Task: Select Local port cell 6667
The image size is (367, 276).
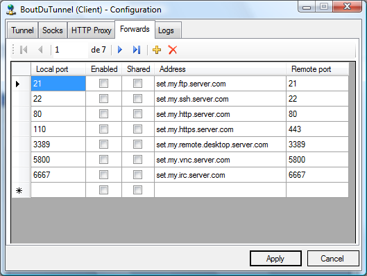Action: point(58,175)
